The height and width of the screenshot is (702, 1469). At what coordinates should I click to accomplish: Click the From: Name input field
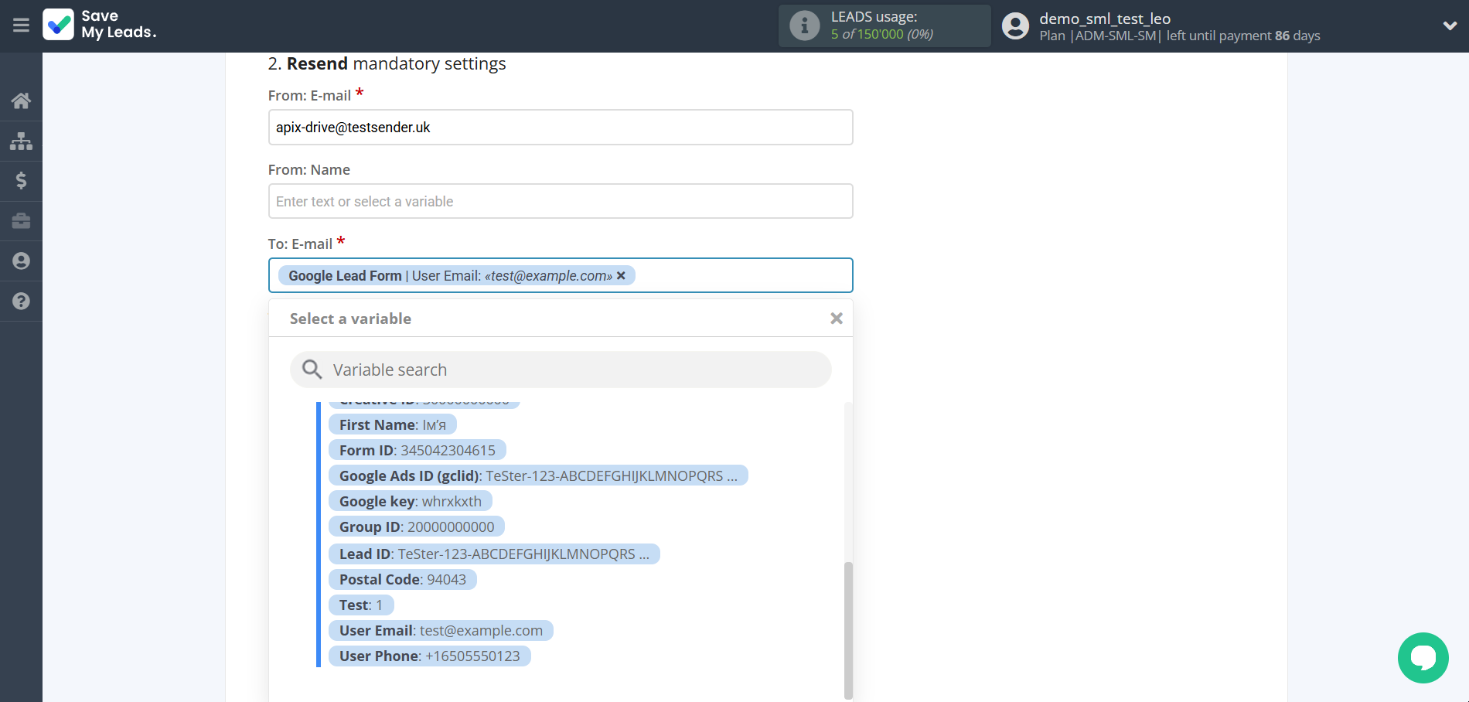tap(560, 201)
